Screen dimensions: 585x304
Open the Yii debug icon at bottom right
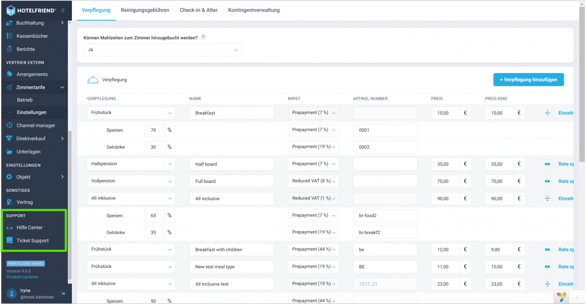(561, 297)
